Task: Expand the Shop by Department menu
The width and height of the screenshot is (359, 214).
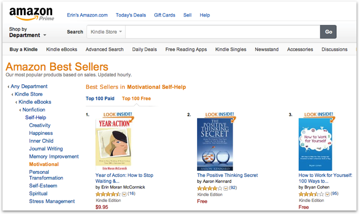Action: [28, 32]
